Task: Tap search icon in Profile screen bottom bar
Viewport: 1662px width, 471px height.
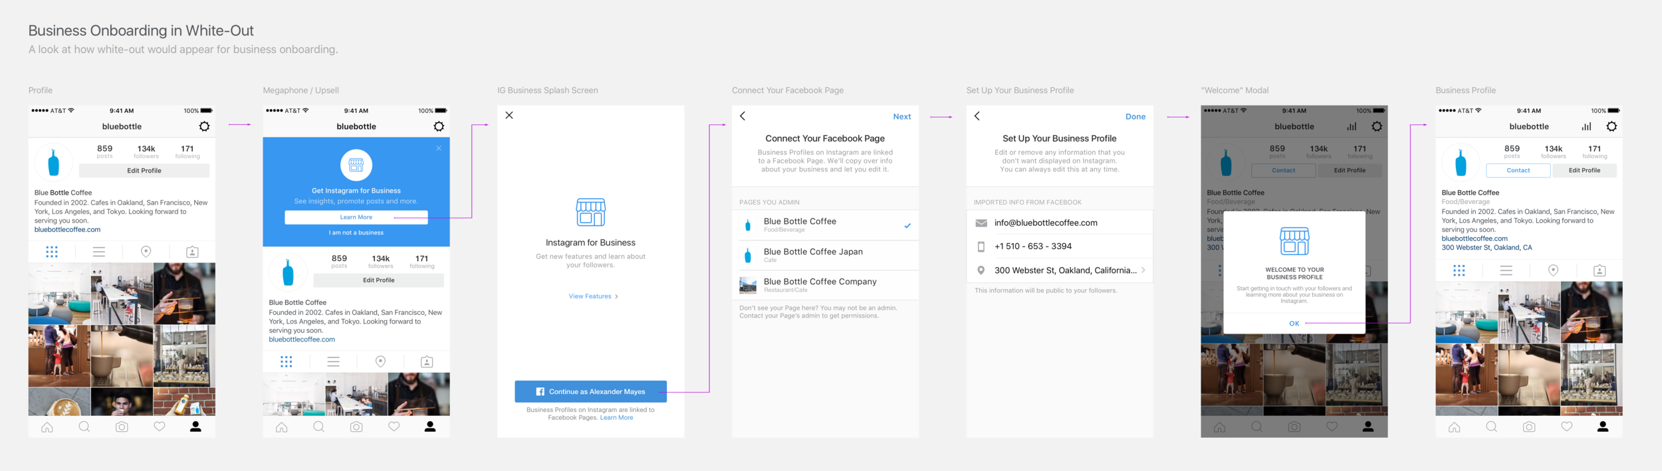Action: pyautogui.click(x=84, y=427)
